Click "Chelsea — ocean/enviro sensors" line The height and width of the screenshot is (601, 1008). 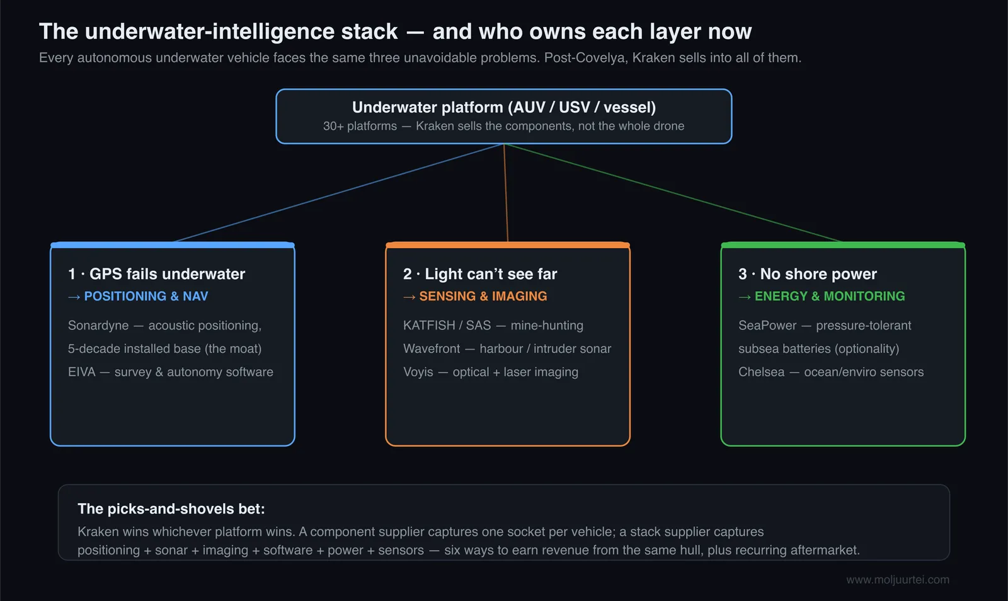coord(831,372)
